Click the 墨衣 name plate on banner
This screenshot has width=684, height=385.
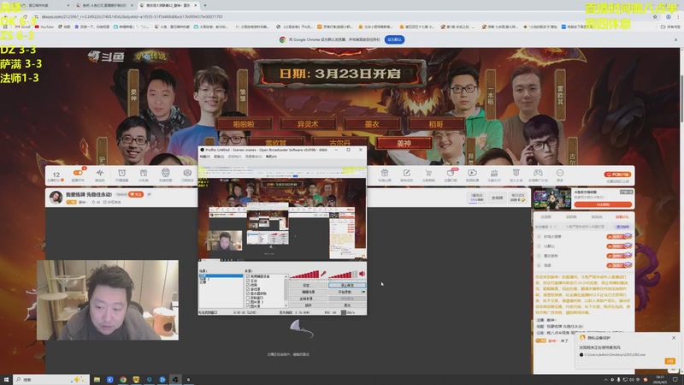(372, 124)
